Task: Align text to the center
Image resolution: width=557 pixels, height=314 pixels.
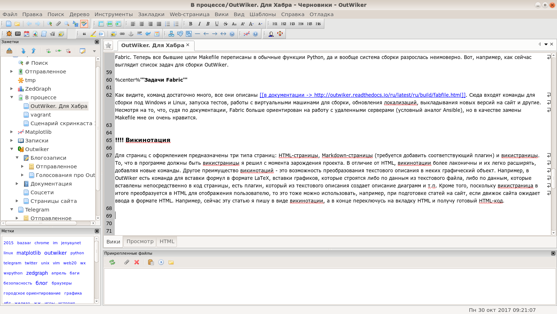Action: click(142, 24)
